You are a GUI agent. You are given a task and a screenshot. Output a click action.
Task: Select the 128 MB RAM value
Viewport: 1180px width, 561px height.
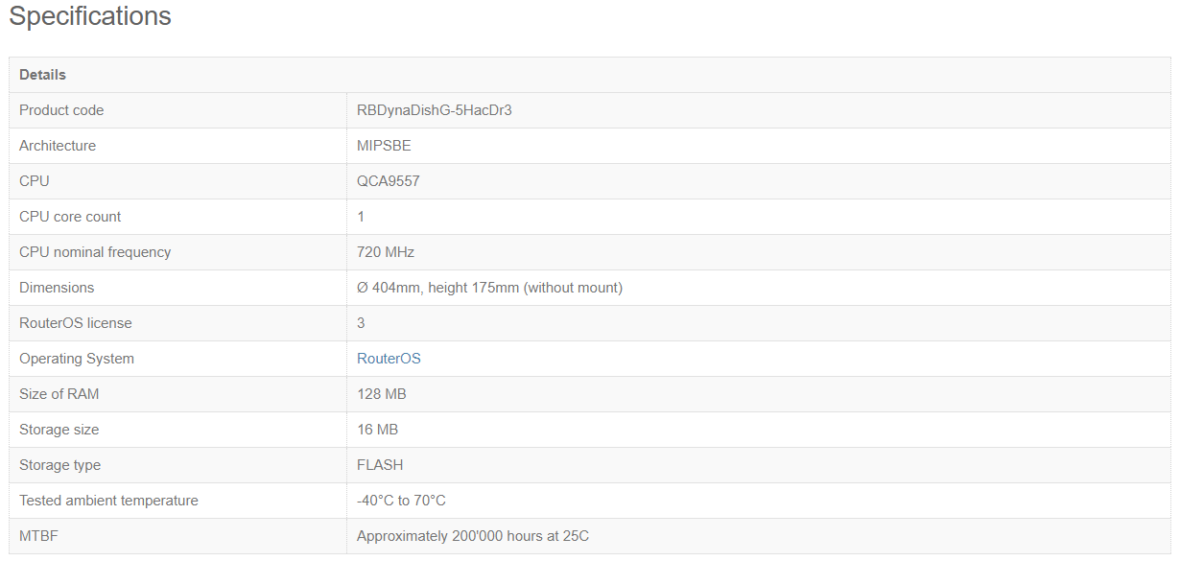(382, 394)
